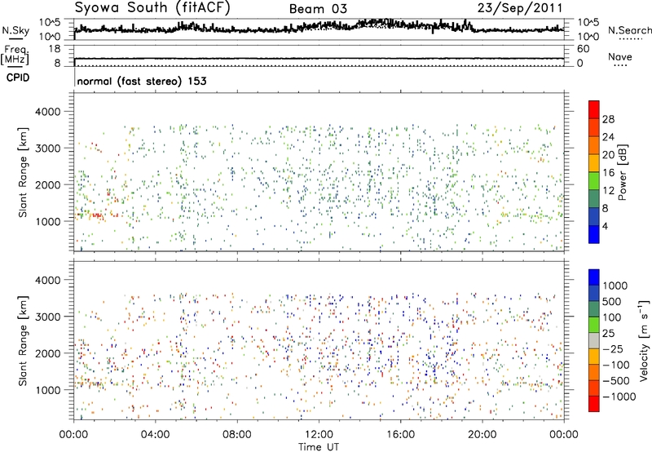The height and width of the screenshot is (452, 652).
Task: Click the 'Beam 03' heading
Action: pos(318,9)
